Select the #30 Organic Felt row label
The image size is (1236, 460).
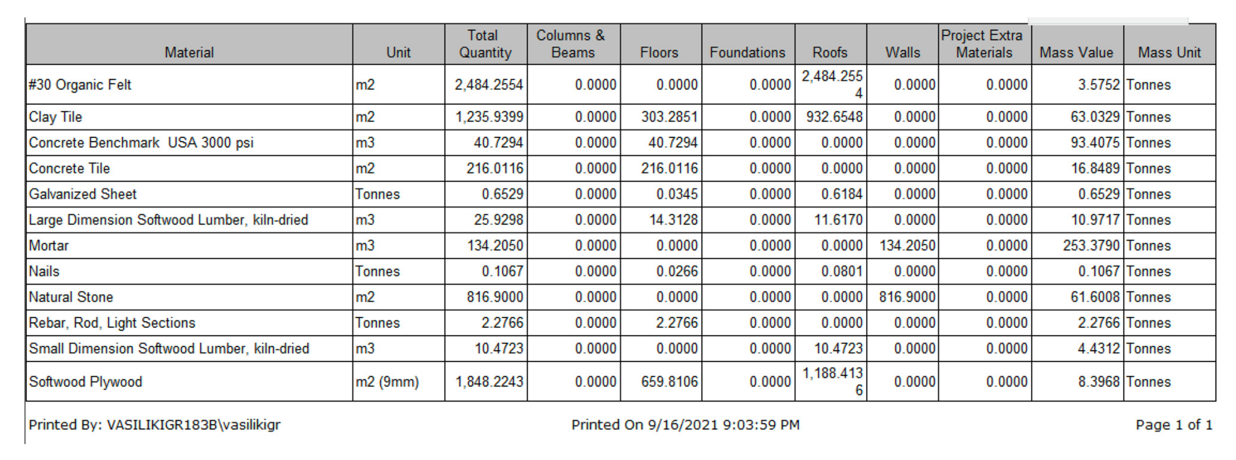(x=80, y=85)
